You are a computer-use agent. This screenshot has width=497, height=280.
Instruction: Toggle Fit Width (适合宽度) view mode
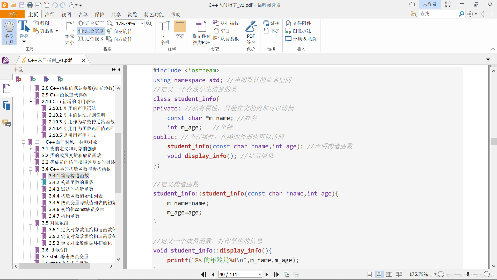click(x=91, y=31)
